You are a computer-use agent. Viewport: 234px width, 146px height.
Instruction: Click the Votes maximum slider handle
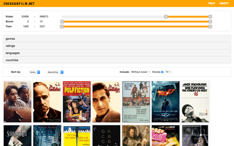(210, 17)
